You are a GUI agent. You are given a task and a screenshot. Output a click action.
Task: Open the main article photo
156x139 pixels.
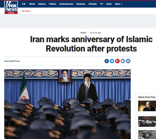(67, 104)
